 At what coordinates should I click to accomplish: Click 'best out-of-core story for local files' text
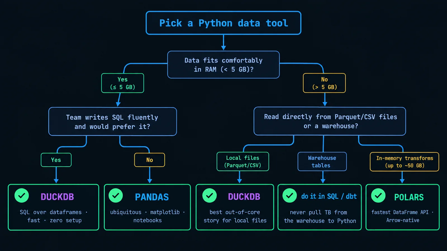235,216
